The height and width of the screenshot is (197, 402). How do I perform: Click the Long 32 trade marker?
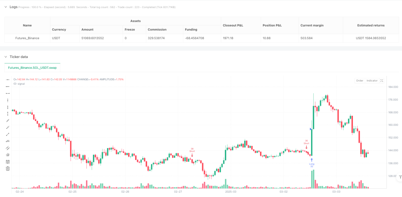[312, 163]
